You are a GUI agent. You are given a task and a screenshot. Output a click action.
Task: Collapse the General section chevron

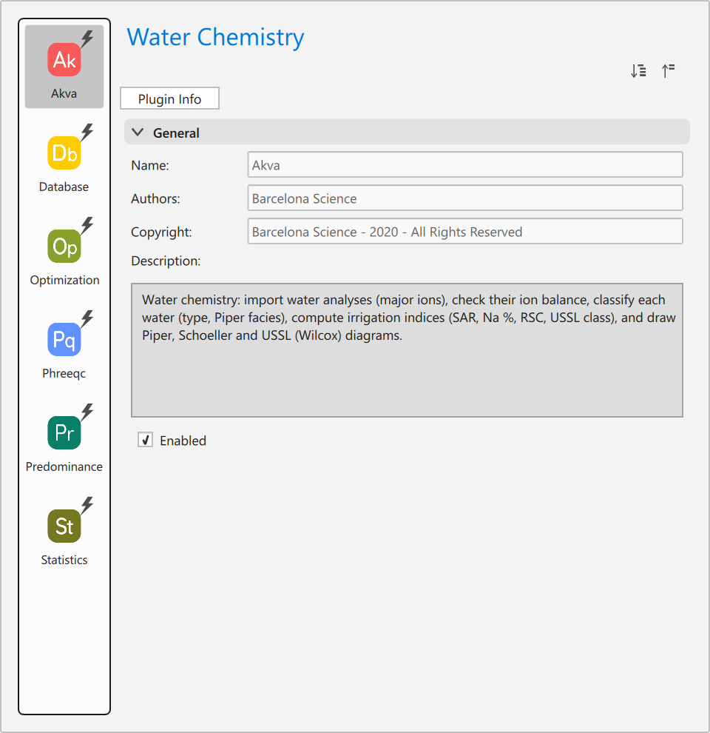(138, 133)
